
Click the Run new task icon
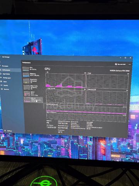pyautogui.click(x=116, y=64)
